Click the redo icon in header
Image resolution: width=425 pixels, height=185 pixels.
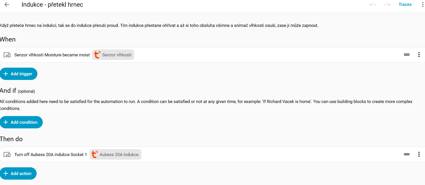click(387, 5)
